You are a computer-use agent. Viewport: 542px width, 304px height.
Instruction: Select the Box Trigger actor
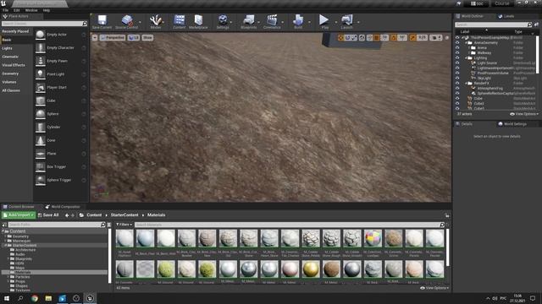[x=61, y=166]
